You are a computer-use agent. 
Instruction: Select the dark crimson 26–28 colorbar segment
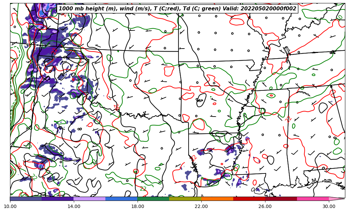[281, 199]
